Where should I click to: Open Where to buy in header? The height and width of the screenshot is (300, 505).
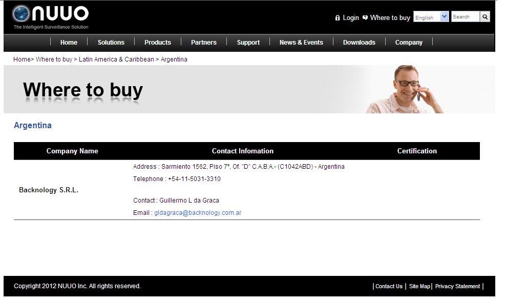click(x=390, y=18)
